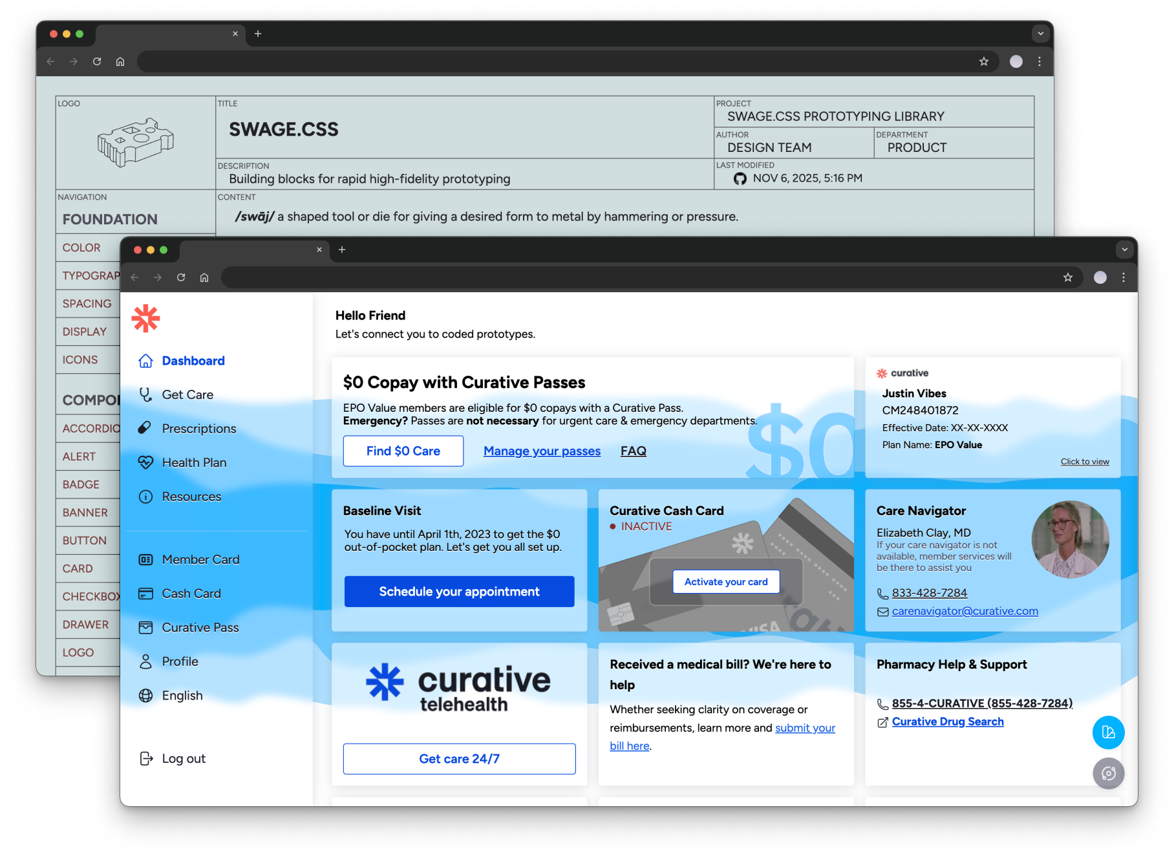Open BADGE in the SWAGE.CSS window navigation

pos(81,484)
